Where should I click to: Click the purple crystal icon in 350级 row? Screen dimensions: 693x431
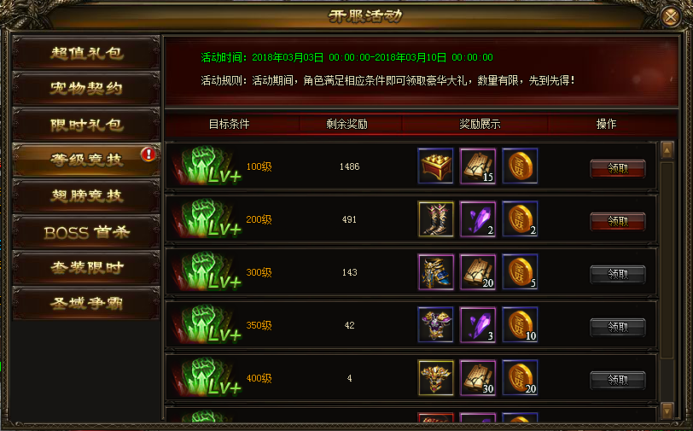pyautogui.click(x=478, y=325)
